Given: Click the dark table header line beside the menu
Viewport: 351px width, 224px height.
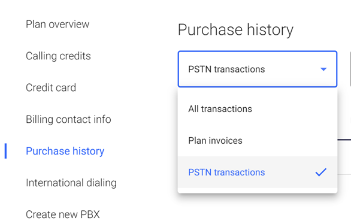Looking at the screenshot, I should click(344, 140).
